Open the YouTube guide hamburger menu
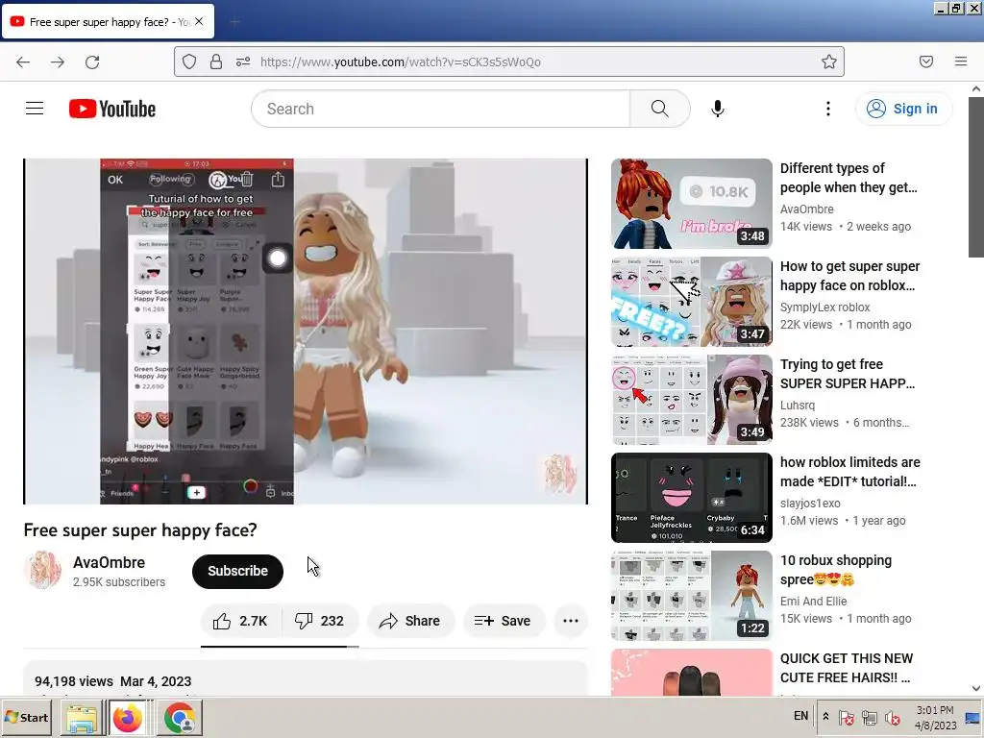This screenshot has width=984, height=738. [35, 109]
